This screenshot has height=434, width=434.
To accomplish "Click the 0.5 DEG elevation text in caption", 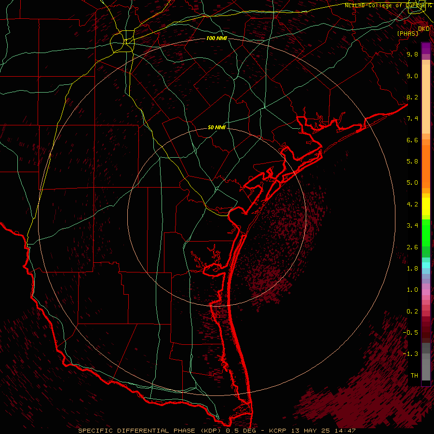I will pos(241,431).
